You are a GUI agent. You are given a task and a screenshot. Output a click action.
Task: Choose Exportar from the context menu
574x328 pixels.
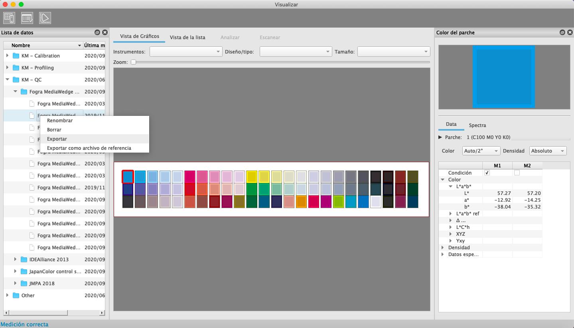pos(95,139)
